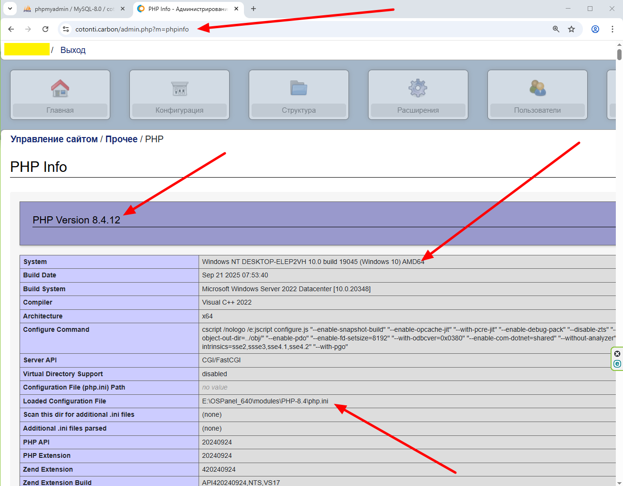The height and width of the screenshot is (486, 623).
Task: Click the Build System row label
Action: coord(44,289)
